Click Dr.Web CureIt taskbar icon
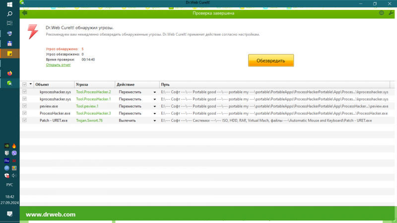The height and width of the screenshot is (223, 397). [9, 83]
